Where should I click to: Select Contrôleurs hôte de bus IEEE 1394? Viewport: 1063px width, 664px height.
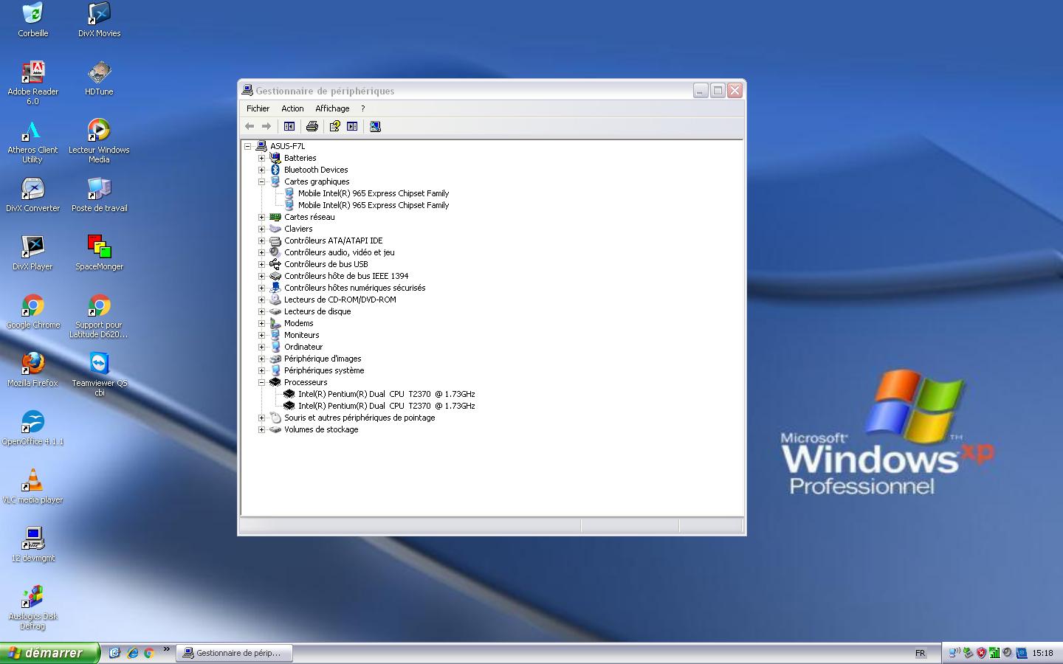(346, 276)
